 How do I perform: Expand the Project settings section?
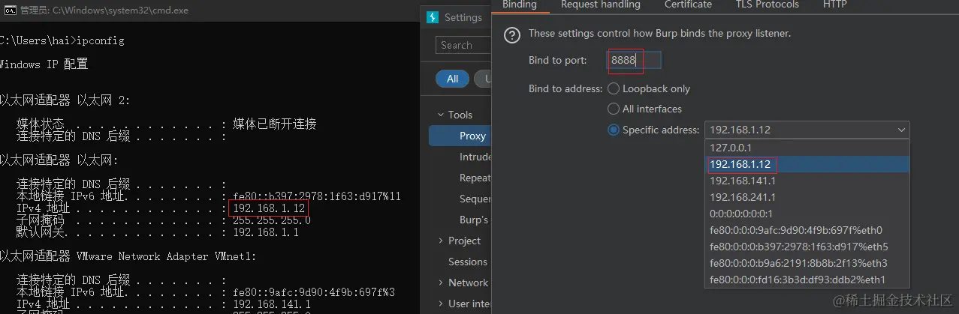[x=441, y=241]
